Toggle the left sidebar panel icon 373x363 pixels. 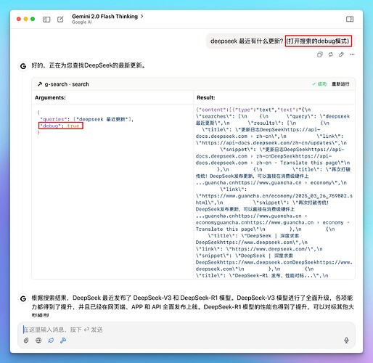point(46,20)
